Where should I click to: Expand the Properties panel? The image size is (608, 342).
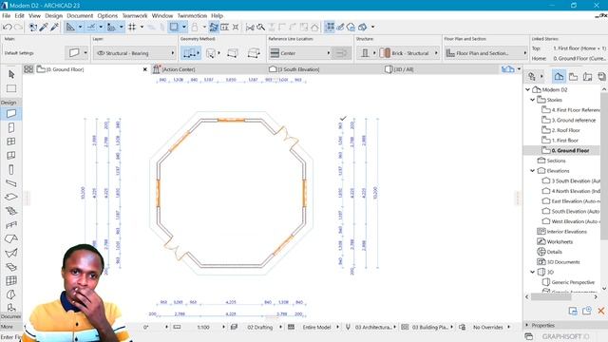(527, 325)
